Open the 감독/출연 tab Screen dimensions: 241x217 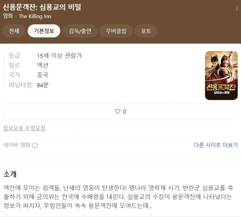(80, 31)
